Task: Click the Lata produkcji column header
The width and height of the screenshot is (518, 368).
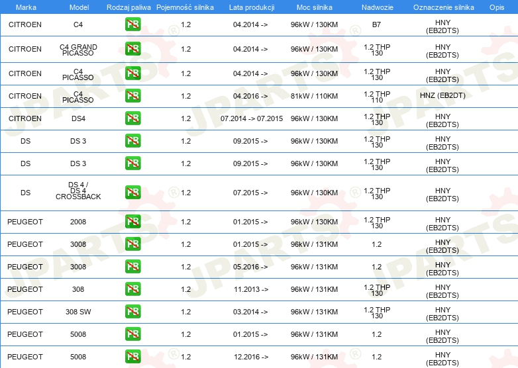Action: (252, 7)
